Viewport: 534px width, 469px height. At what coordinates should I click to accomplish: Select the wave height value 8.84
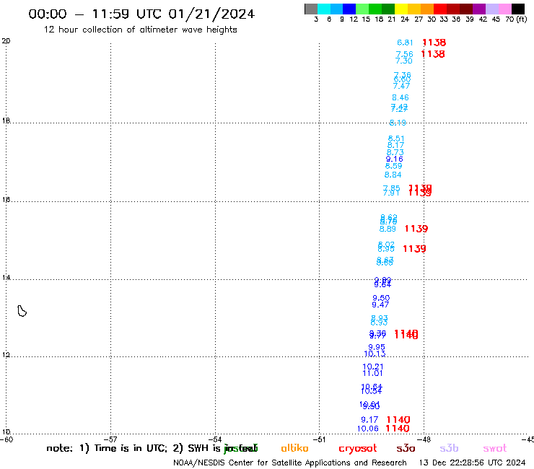pos(393,175)
